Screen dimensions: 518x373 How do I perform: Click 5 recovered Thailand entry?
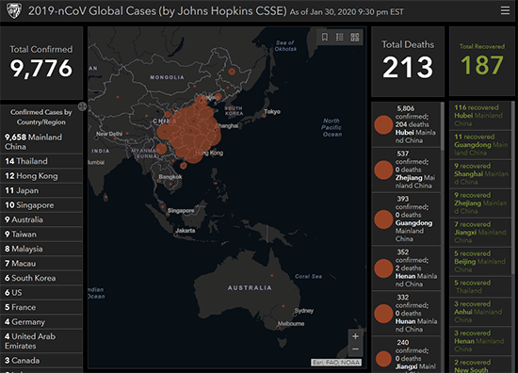click(480, 286)
